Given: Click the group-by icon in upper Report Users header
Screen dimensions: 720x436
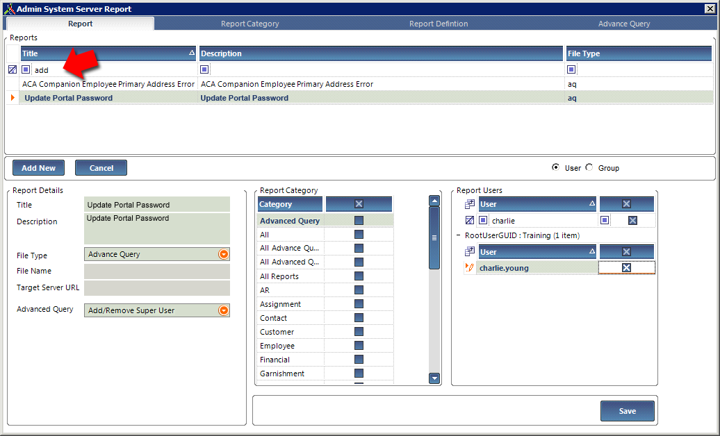Looking at the screenshot, I should [470, 204].
